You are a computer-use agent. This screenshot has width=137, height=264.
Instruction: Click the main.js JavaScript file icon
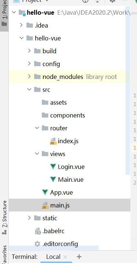pos(45,206)
